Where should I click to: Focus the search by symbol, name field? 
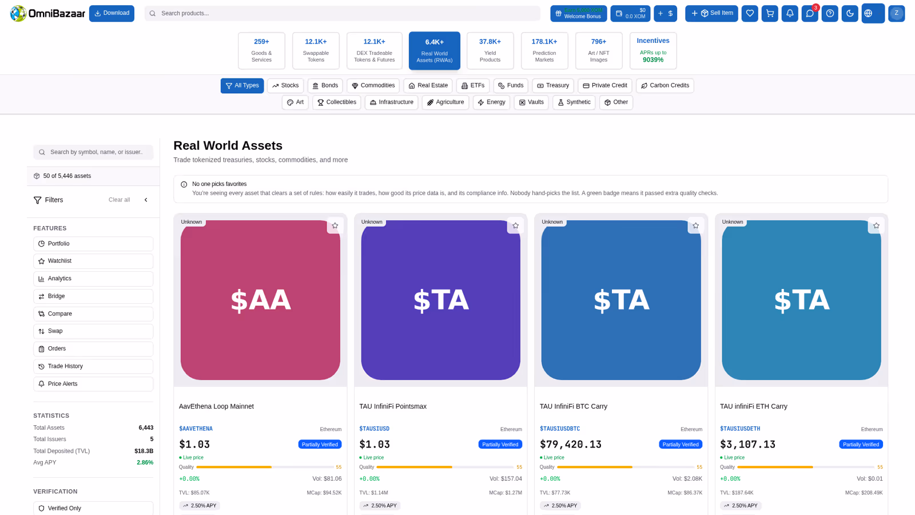(93, 152)
